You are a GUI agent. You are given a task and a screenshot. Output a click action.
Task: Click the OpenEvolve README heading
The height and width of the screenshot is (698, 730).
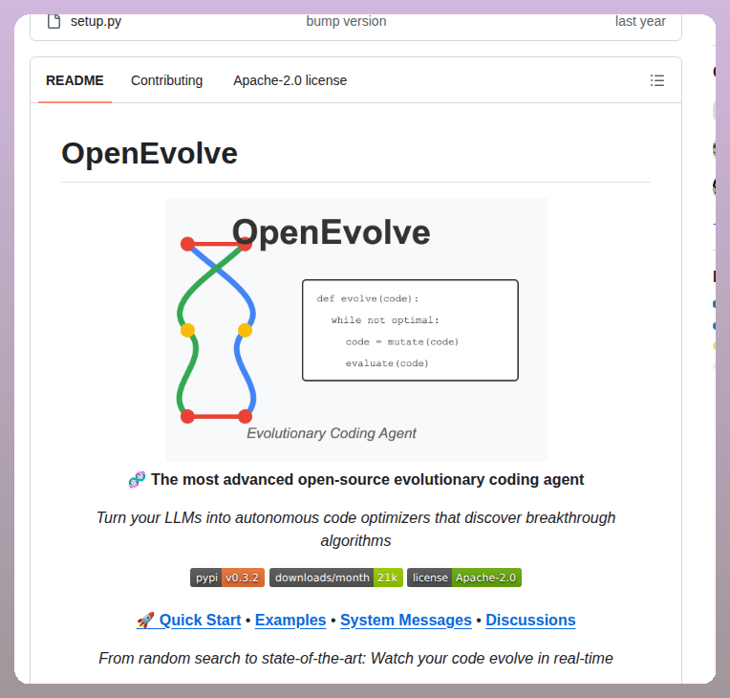149,153
